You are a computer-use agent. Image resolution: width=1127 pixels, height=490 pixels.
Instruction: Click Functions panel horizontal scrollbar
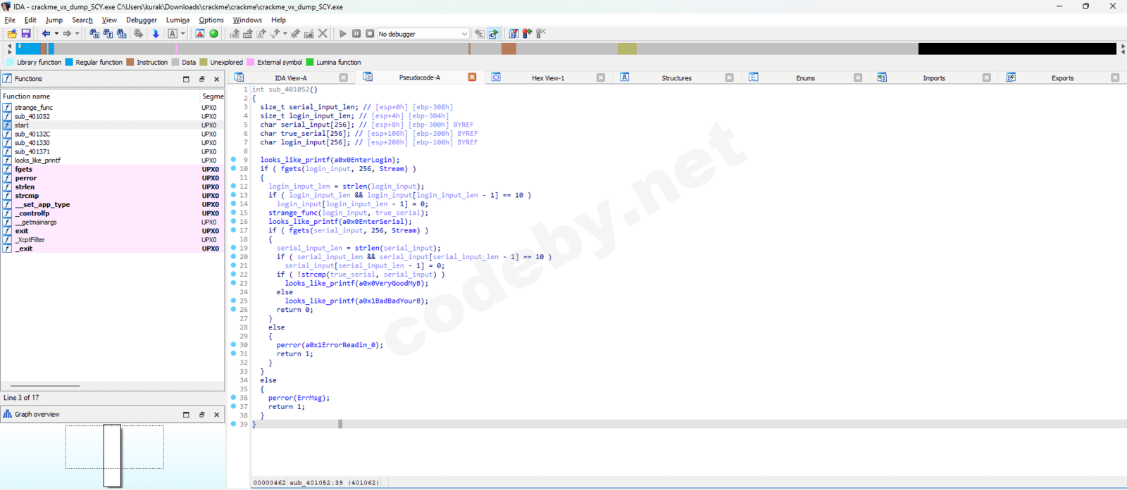[x=45, y=386]
